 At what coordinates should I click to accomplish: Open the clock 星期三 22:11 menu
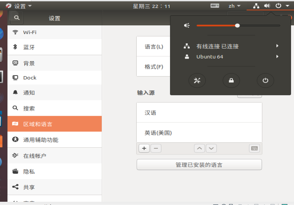point(151,6)
